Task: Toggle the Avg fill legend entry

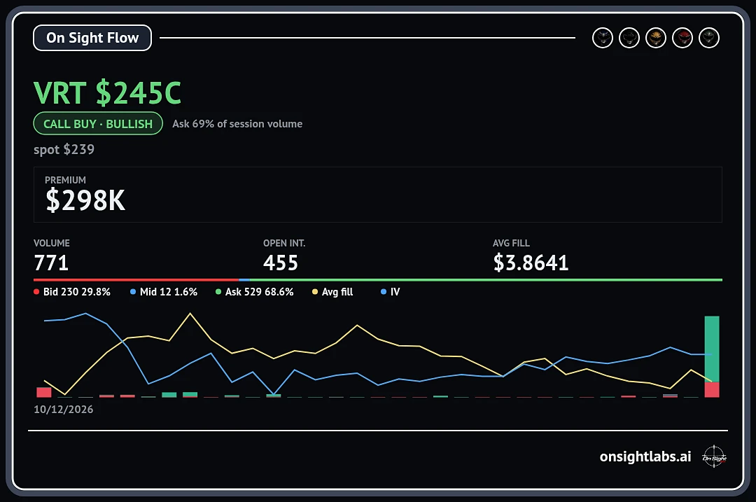Action: click(332, 292)
